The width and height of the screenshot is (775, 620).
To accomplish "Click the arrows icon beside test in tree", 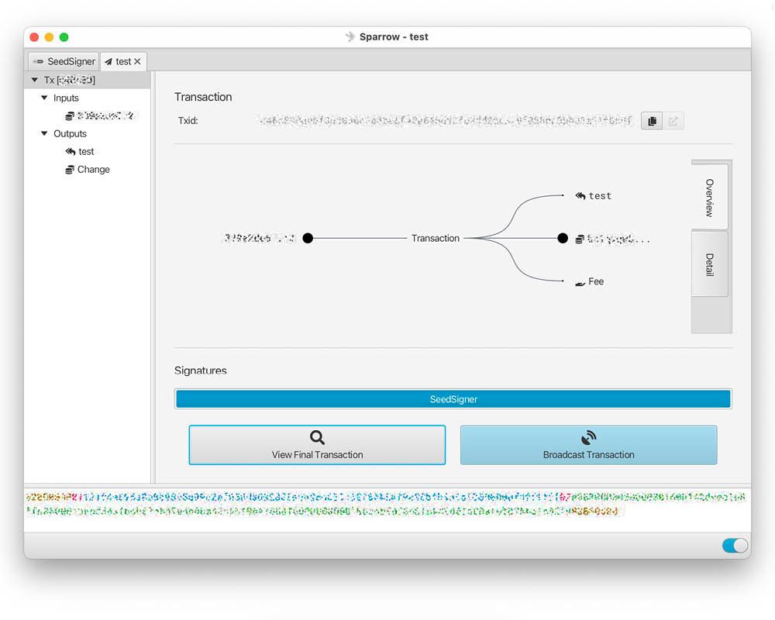I will pyautogui.click(x=71, y=151).
